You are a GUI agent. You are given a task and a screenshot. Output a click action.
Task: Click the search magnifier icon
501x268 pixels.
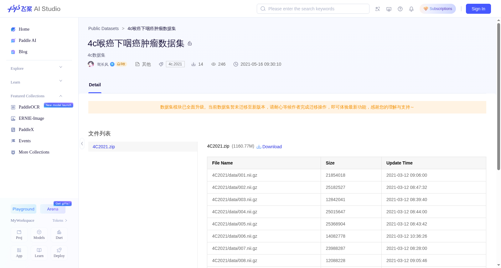click(263, 9)
